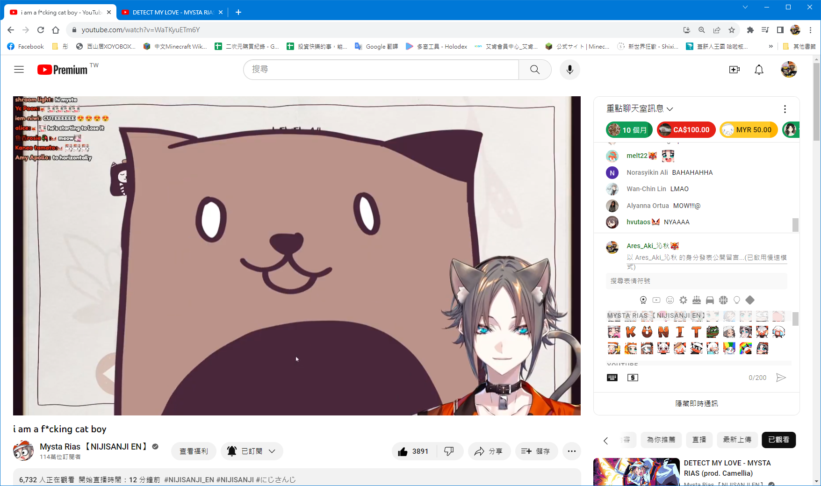Dislike the video with thumbs down
The height and width of the screenshot is (486, 821).
point(449,451)
